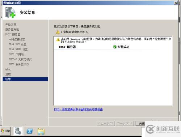Click the 上一步 previous button
181x137 pixels.
point(106,123)
